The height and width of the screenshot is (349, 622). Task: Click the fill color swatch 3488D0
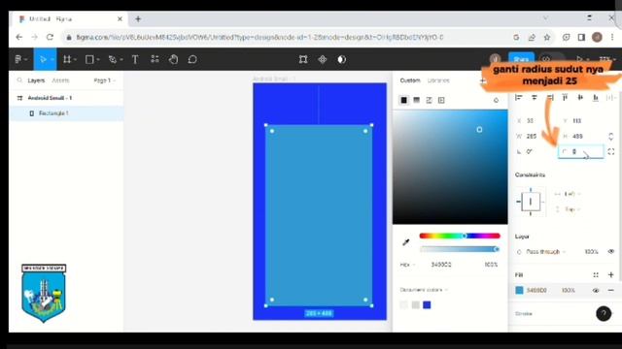point(519,290)
